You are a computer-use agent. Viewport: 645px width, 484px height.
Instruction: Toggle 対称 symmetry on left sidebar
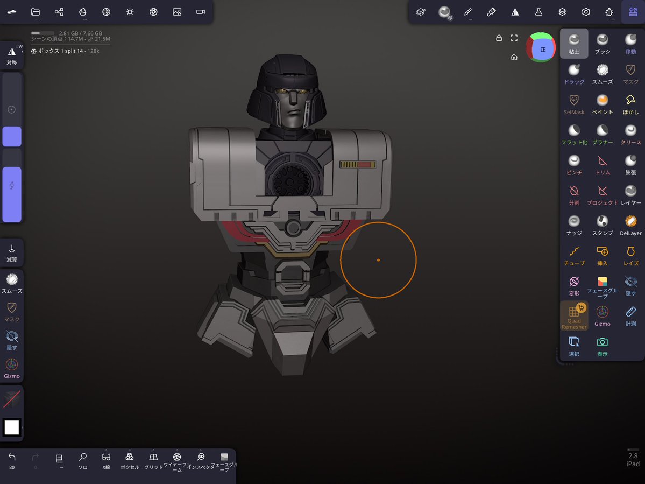pyautogui.click(x=11, y=55)
